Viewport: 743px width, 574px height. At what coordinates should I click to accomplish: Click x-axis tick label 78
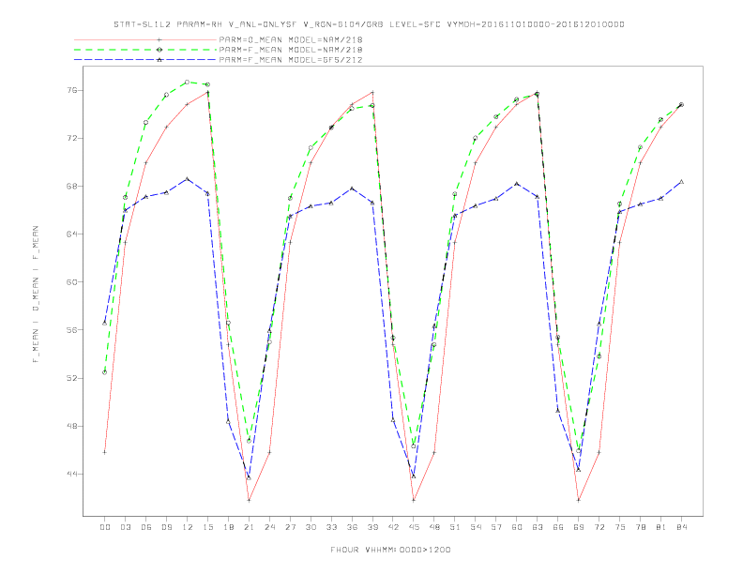pos(641,527)
